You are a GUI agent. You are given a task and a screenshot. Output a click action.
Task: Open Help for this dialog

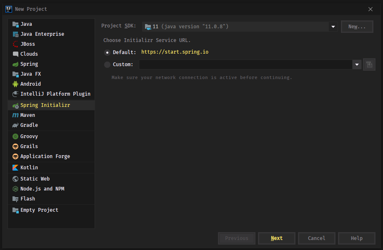tap(357, 238)
